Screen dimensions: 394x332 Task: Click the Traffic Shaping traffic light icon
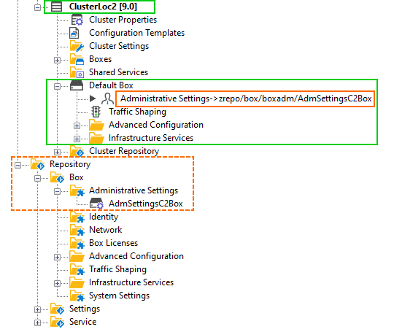(x=96, y=112)
